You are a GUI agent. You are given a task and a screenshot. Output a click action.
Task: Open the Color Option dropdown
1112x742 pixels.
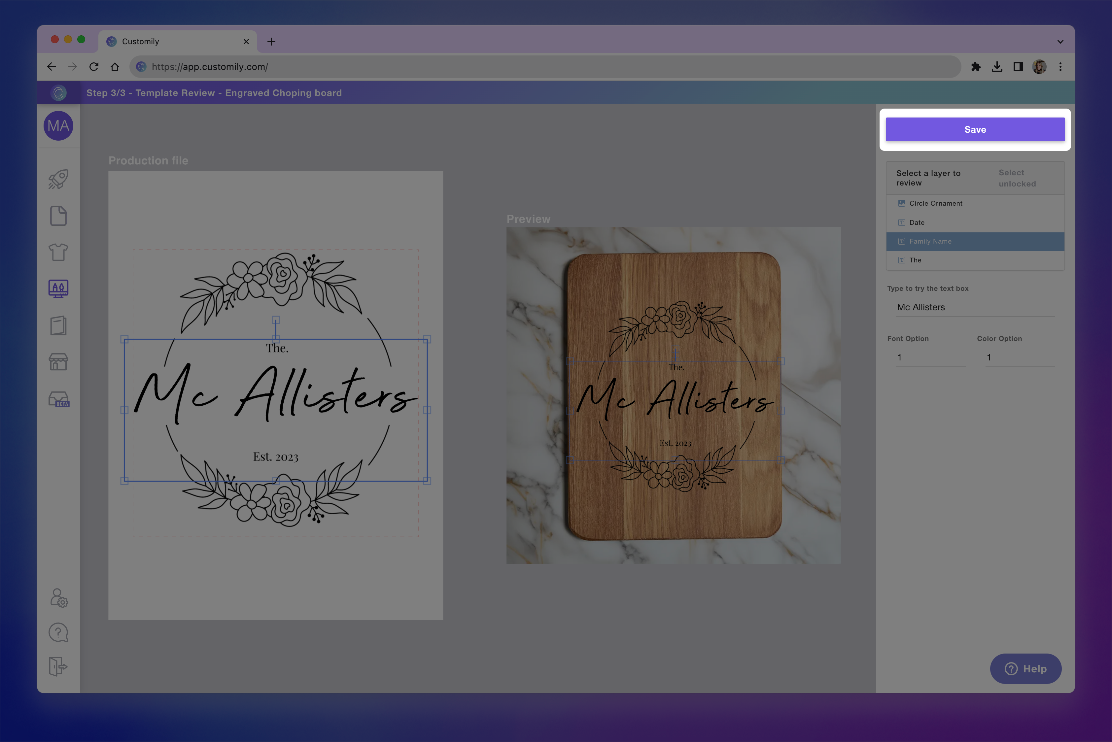click(1020, 358)
